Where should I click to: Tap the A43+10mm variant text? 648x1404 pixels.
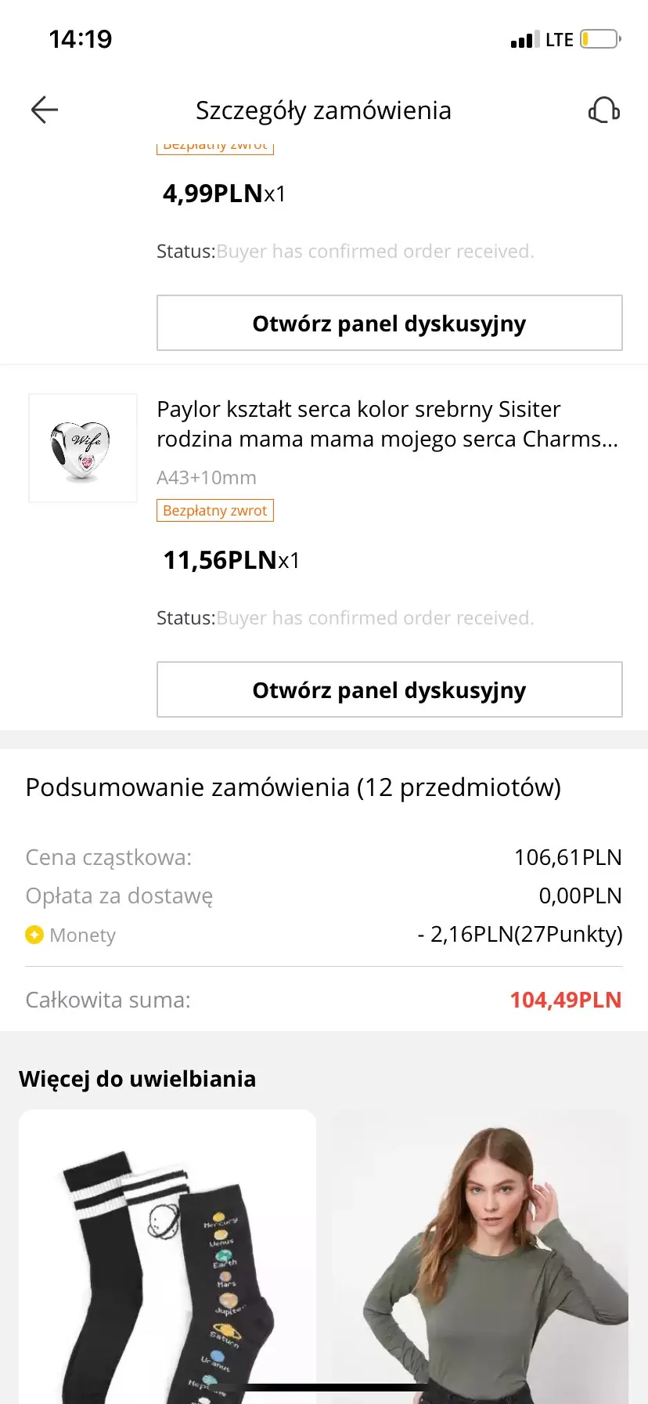(x=207, y=477)
